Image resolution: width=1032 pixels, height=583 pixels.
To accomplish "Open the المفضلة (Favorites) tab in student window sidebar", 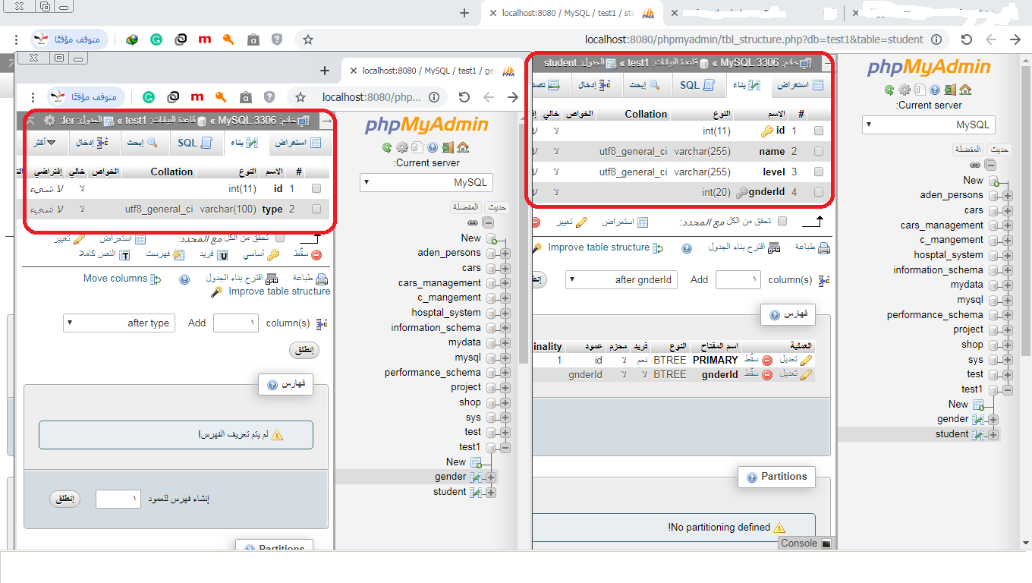I will click(x=968, y=150).
